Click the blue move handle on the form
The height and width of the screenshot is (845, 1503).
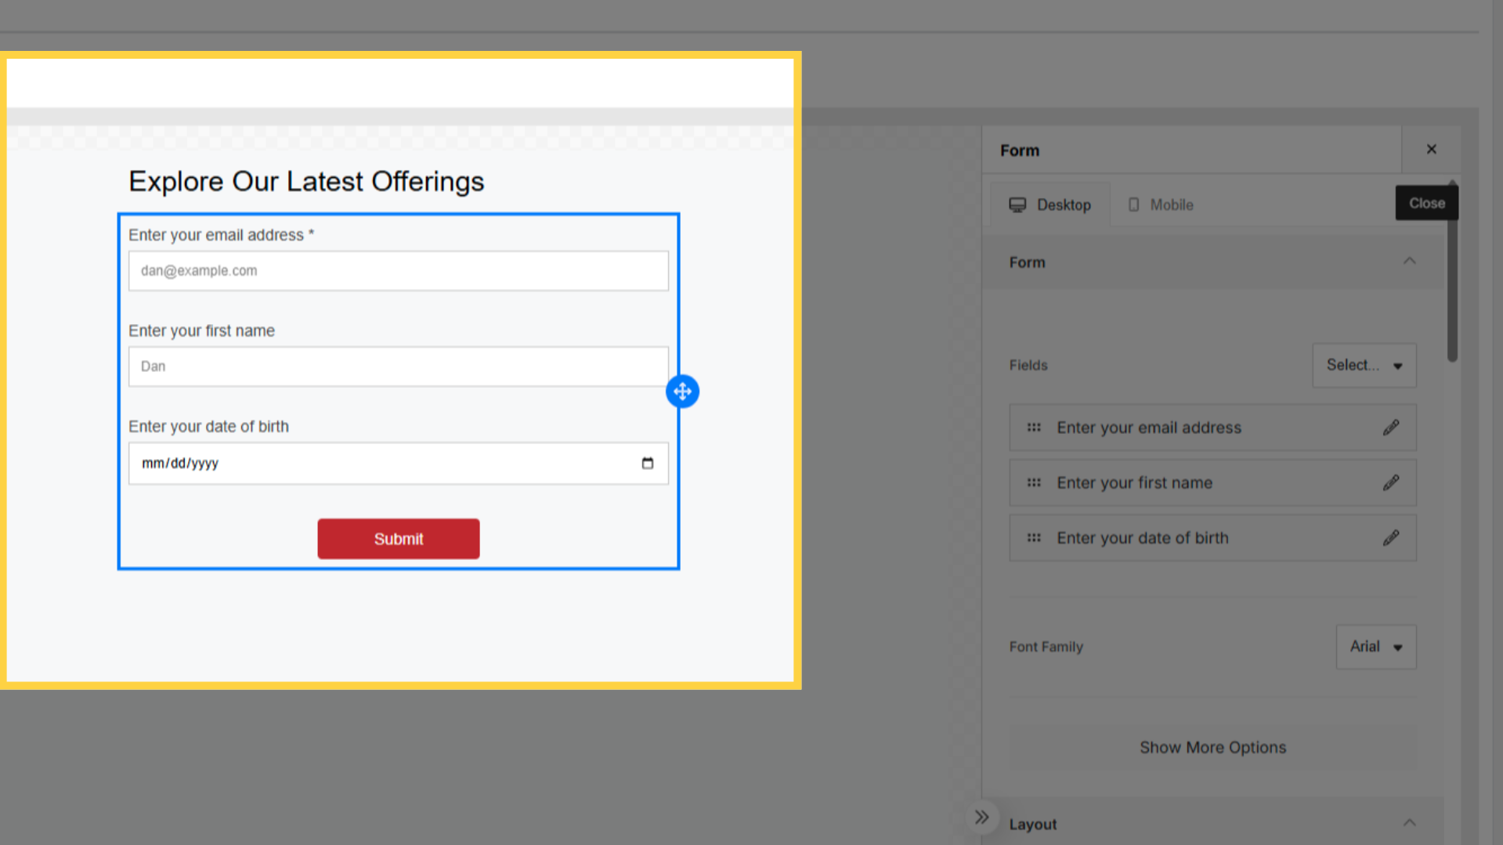coord(682,391)
